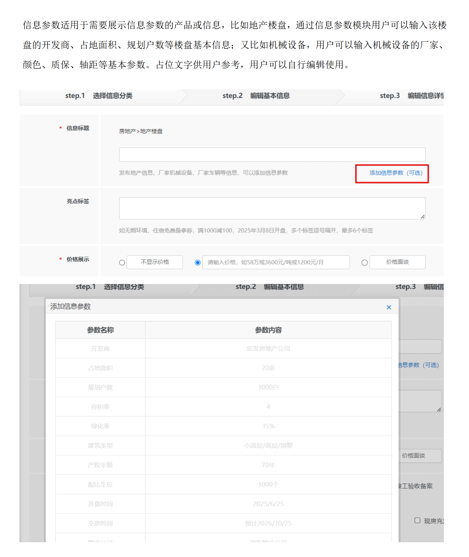Screen dimensions: 469x557
Task: Focus the 亮点标签 text area
Action: [272, 208]
